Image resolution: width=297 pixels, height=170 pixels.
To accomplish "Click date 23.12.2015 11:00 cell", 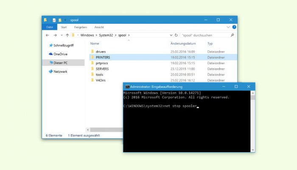I will coord(182,69).
